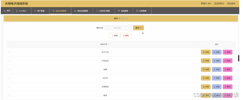The image size is (243, 100).
Task: Check the box for the 化妆品 row
Action: point(9,78)
